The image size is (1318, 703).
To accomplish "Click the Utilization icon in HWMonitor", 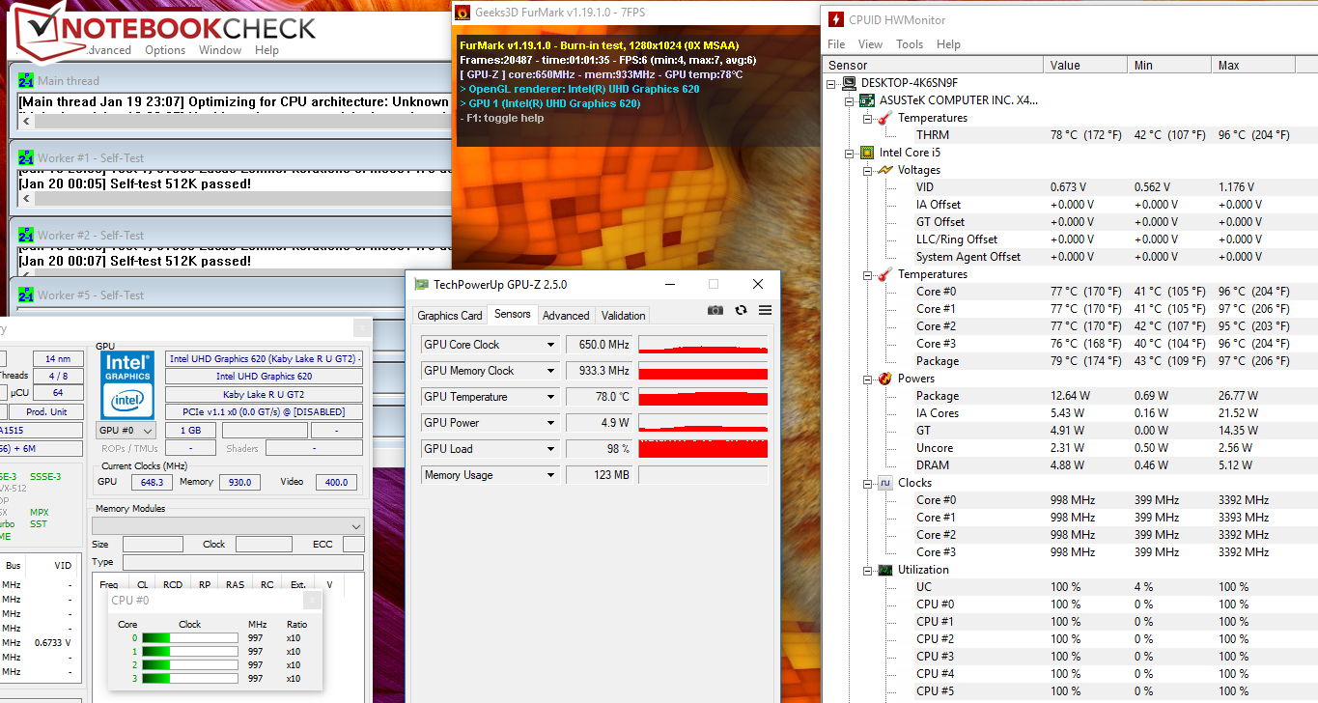I will [x=885, y=570].
